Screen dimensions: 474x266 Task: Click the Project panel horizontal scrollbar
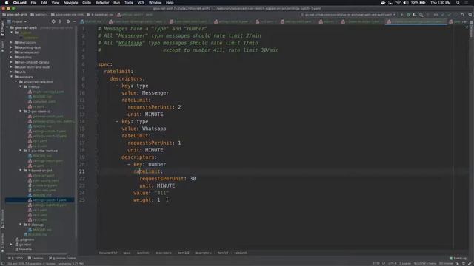(38, 254)
